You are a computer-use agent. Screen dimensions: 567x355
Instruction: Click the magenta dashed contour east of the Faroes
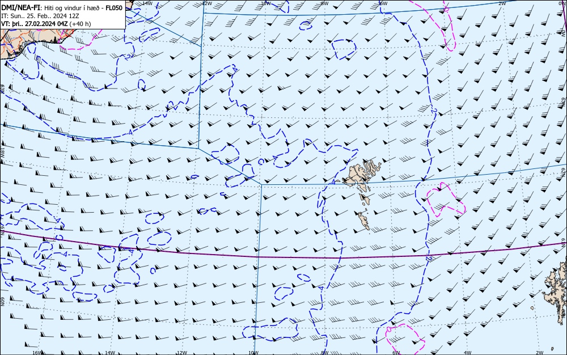click(446, 200)
